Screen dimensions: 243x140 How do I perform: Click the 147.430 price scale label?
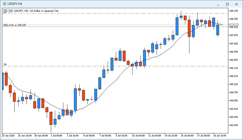[234, 43]
